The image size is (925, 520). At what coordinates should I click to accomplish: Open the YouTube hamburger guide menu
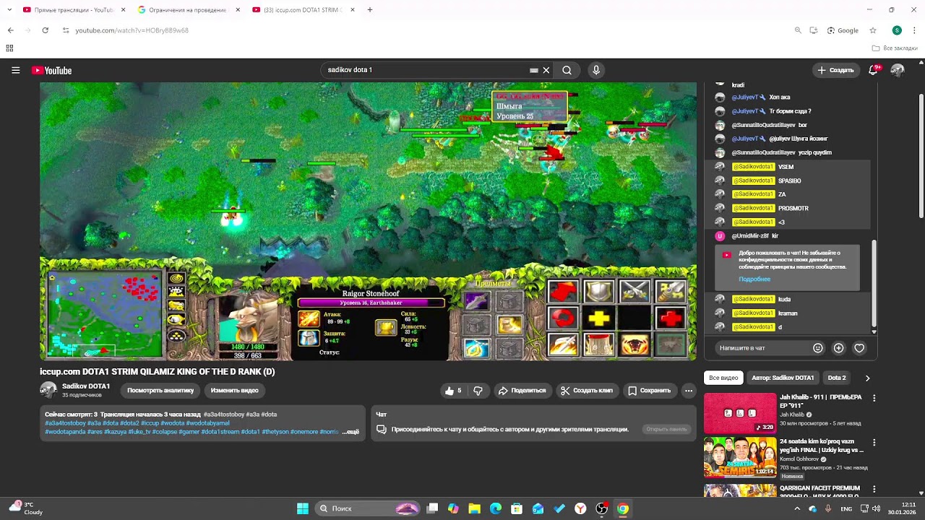click(x=15, y=70)
